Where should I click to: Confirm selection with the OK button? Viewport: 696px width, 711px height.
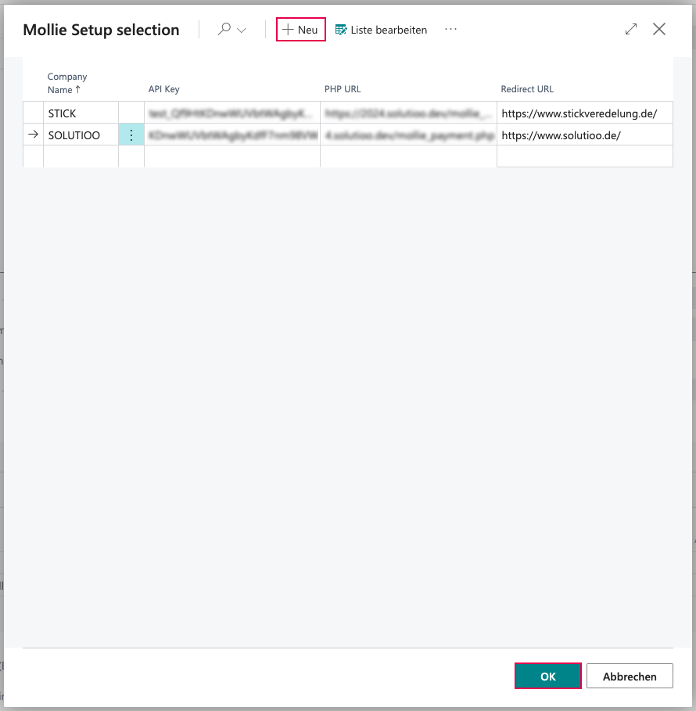pos(547,676)
